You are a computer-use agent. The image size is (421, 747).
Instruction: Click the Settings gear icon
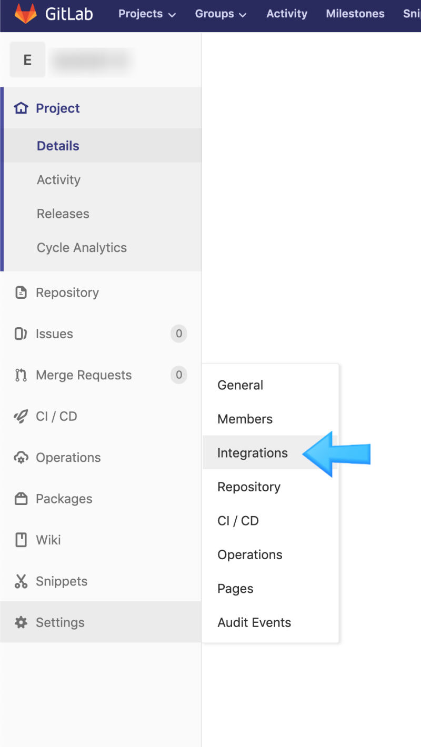click(x=21, y=623)
